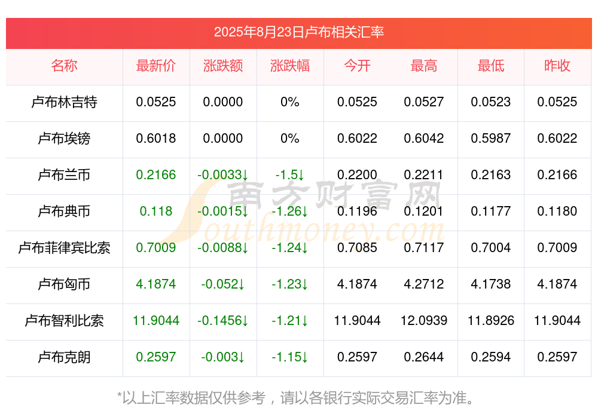Viewport: 598px width, 417px height.
Task: Click low value 11.8926
Action: (491, 321)
